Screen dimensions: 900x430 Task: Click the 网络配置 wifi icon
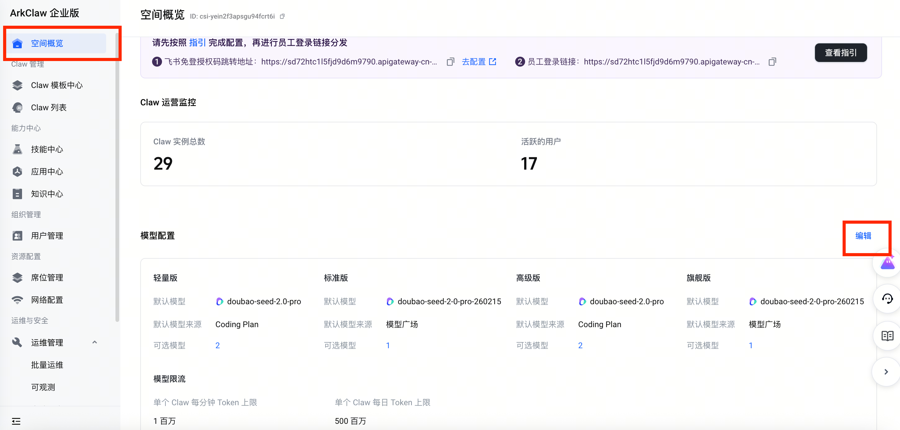[x=17, y=300]
